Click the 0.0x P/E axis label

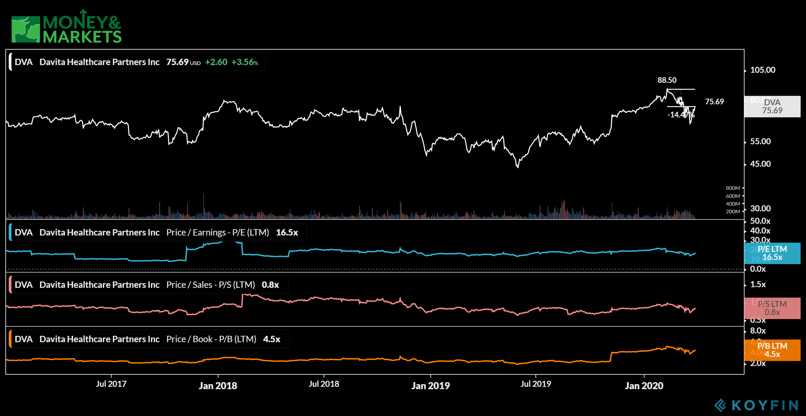tap(758, 269)
